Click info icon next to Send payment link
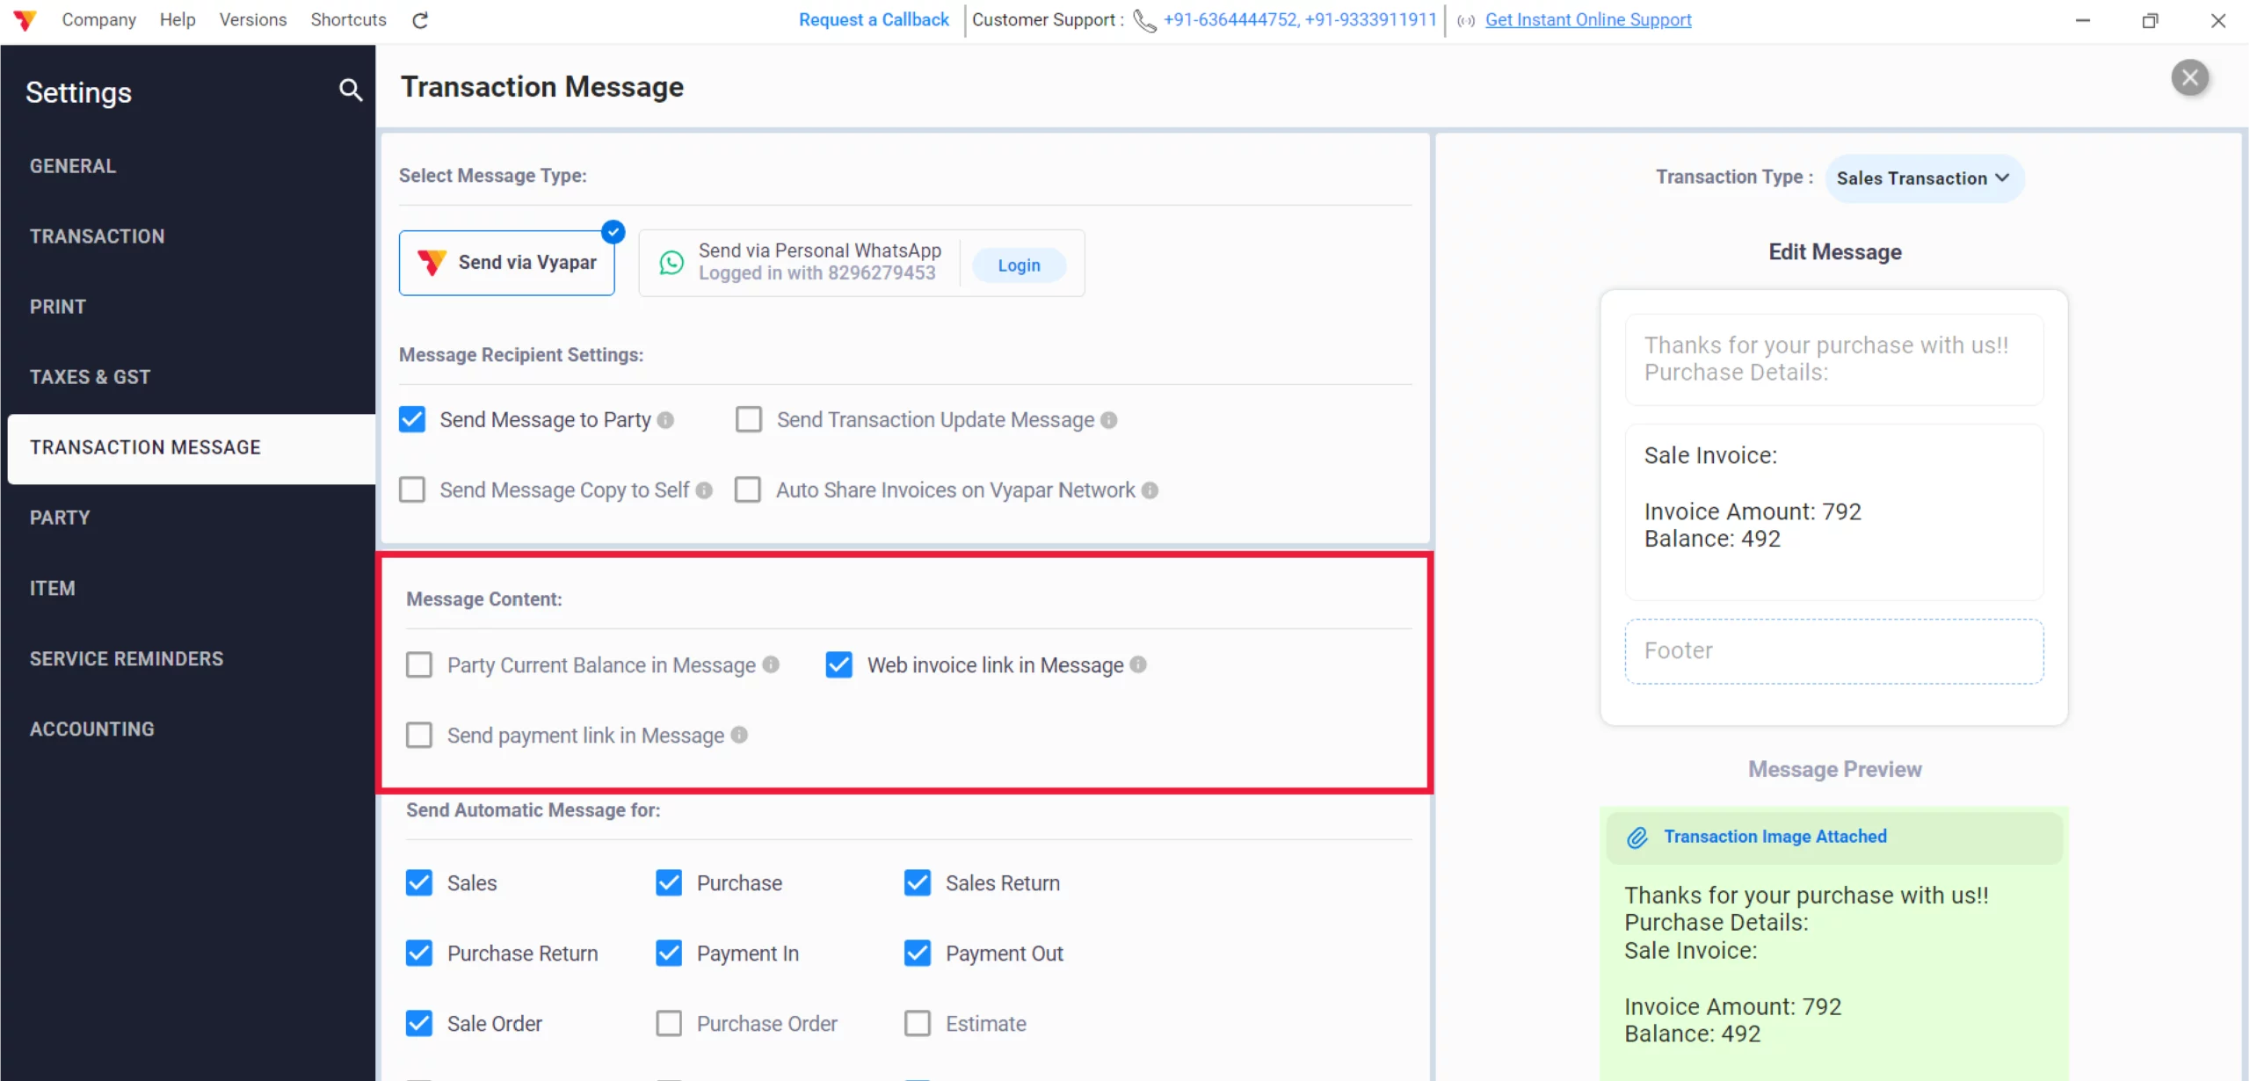Image resolution: width=2250 pixels, height=1081 pixels. 740,735
